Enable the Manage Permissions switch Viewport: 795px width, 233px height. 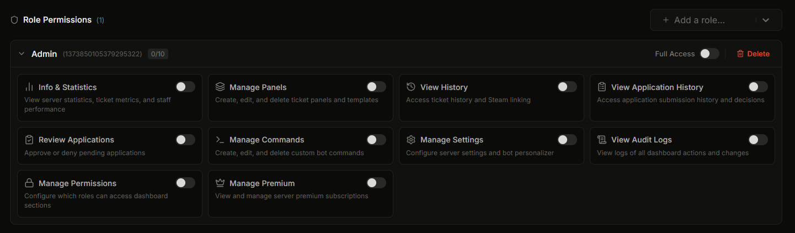tap(185, 183)
